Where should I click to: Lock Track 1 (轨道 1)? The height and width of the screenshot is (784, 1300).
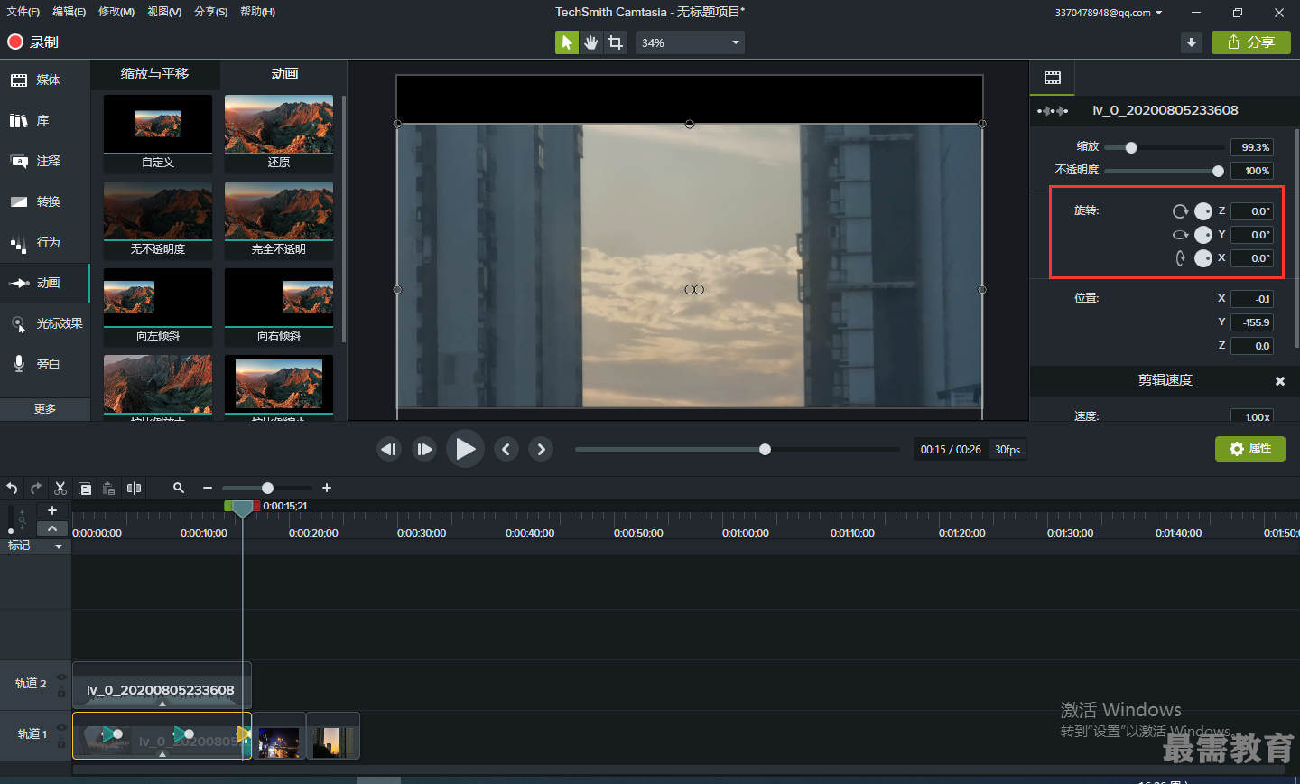point(61,743)
